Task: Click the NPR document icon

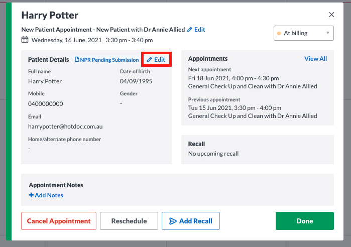Action: [77, 59]
